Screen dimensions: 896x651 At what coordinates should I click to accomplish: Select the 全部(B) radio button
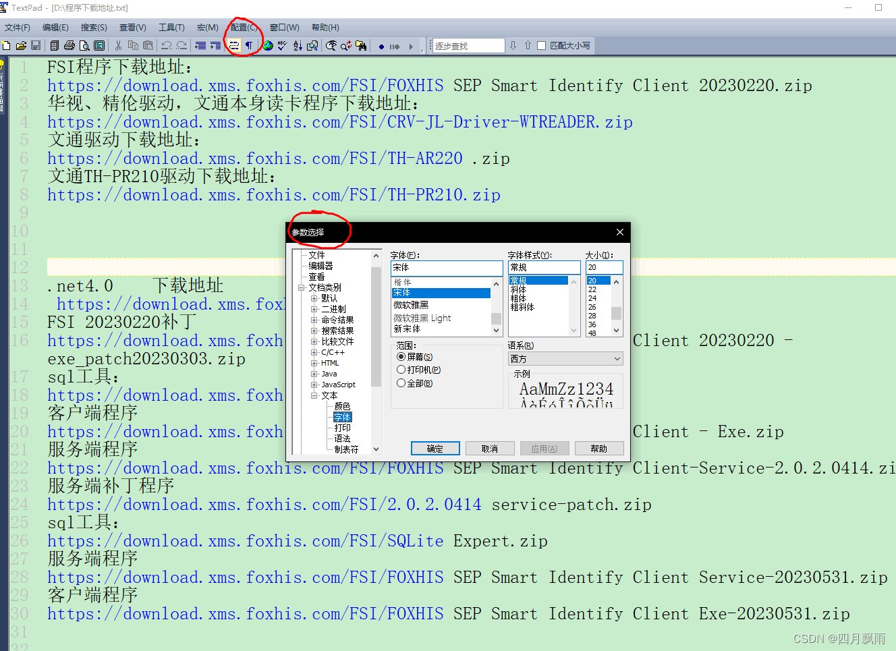401,383
